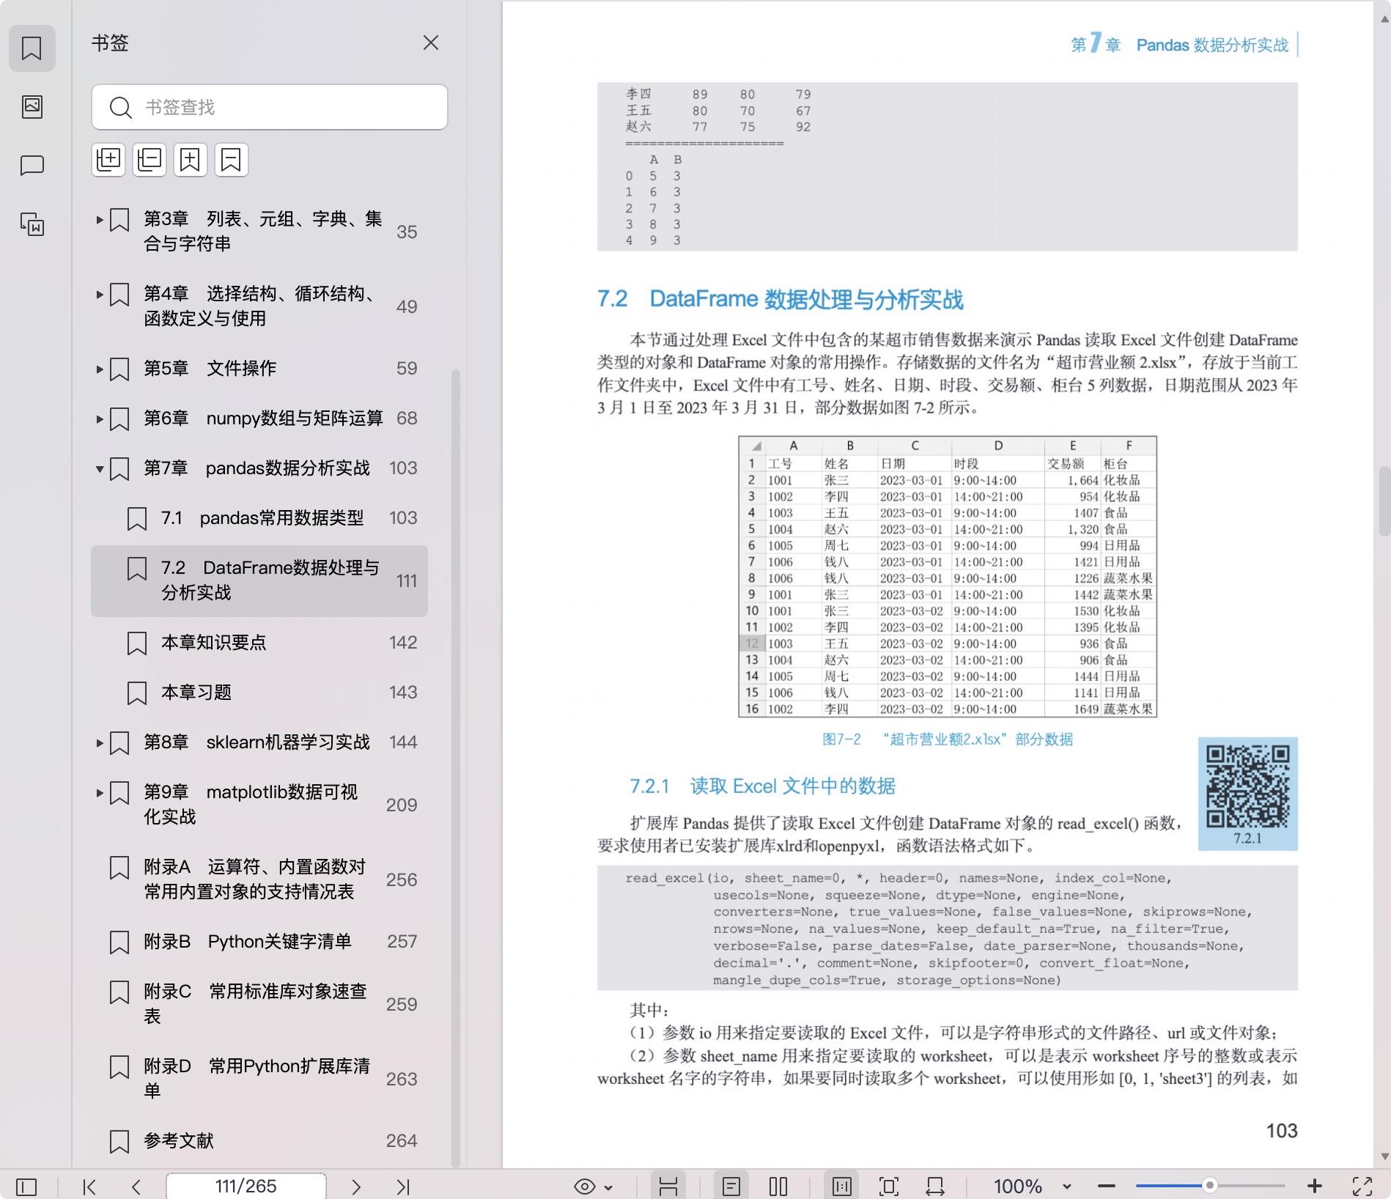Open 附录A 运算符、内置函数 bookmark

(x=259, y=879)
